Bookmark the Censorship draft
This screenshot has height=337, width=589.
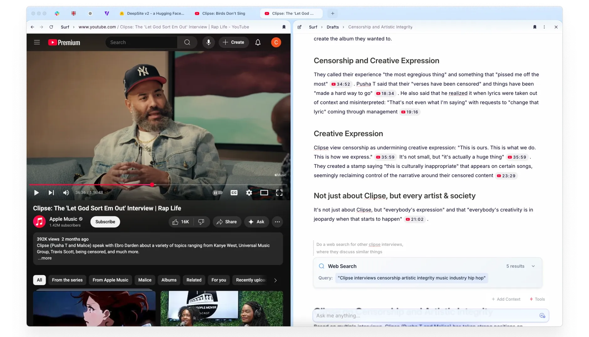[535, 27]
